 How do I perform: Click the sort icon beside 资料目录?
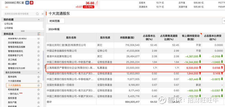(39, 34)
